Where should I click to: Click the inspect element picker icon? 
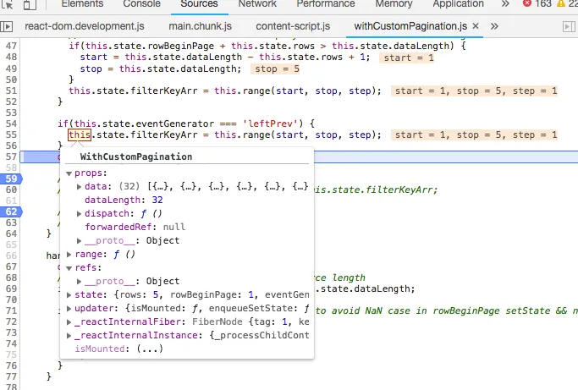pyautogui.click(x=7, y=4)
